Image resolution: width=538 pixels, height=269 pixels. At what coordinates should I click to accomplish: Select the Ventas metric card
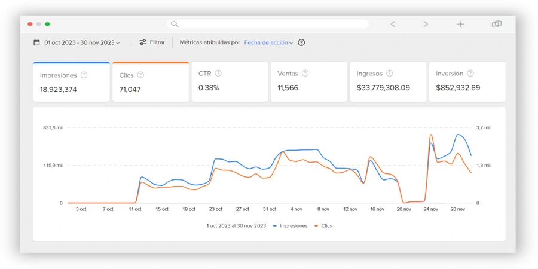tap(309, 82)
